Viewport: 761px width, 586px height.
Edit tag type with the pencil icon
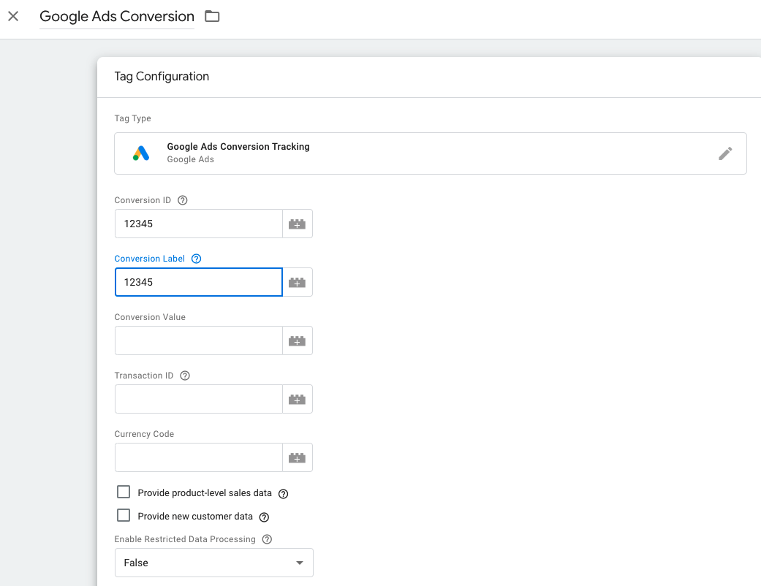(725, 153)
